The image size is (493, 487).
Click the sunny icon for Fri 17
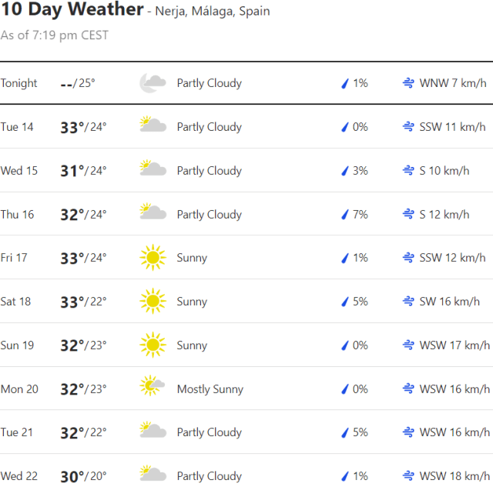(153, 258)
